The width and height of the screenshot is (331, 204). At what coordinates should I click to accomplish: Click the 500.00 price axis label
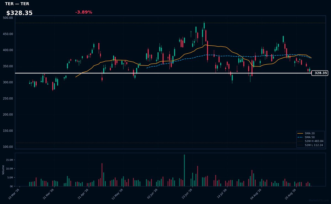click(8, 18)
